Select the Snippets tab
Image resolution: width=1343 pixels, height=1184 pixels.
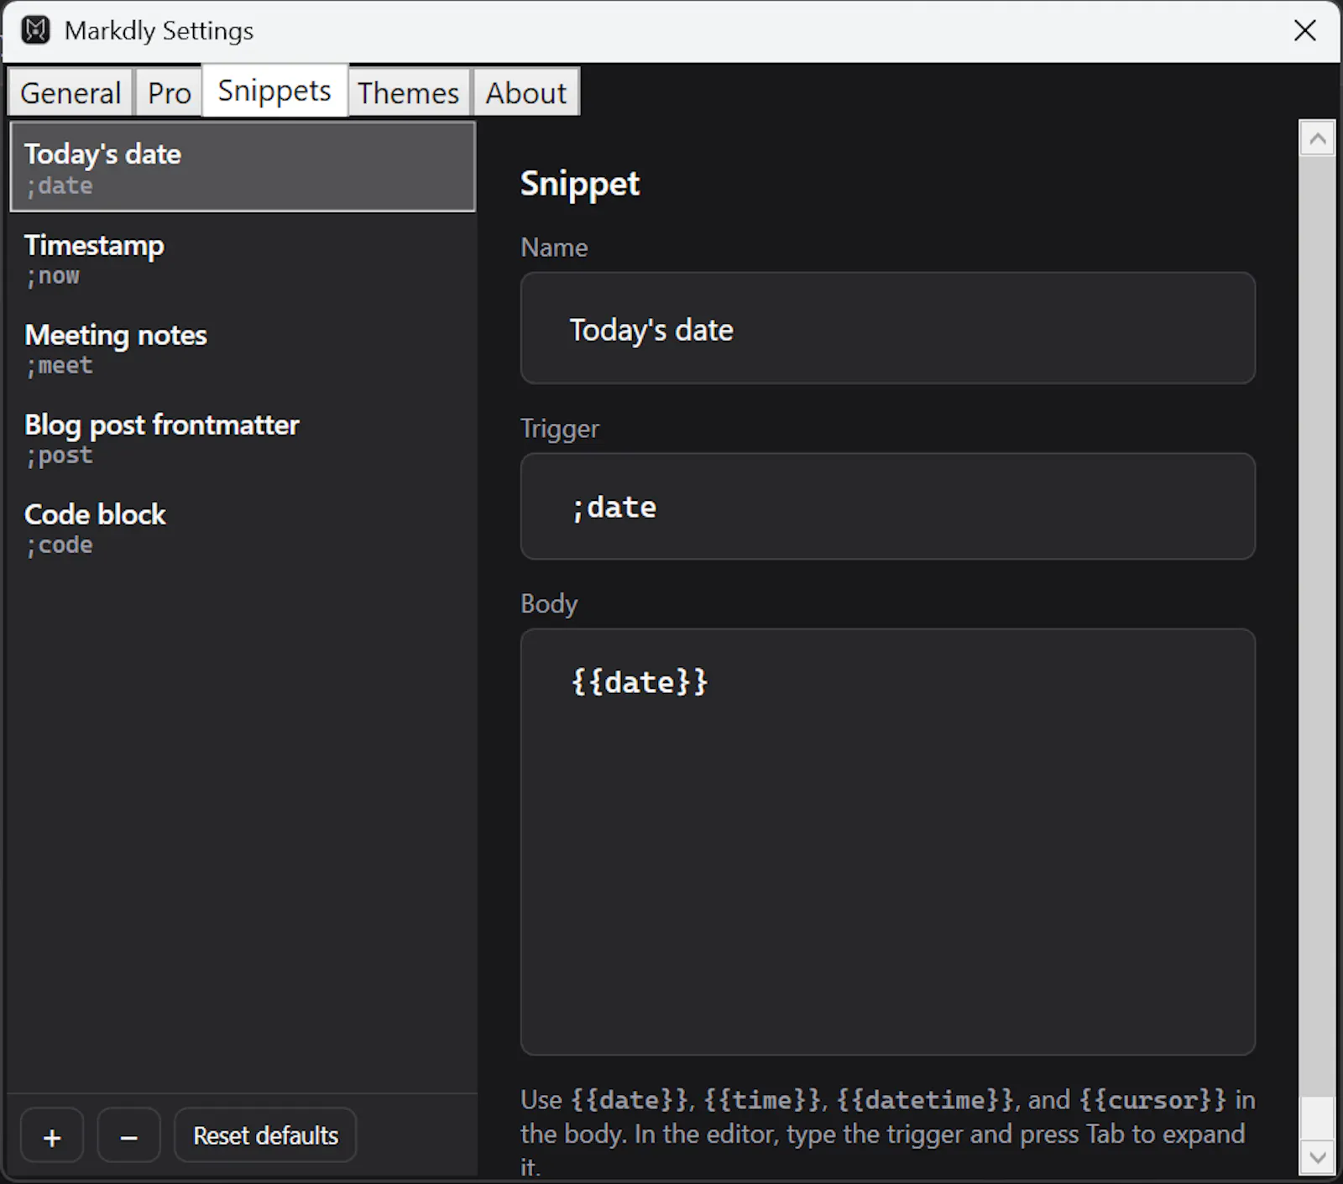(274, 90)
